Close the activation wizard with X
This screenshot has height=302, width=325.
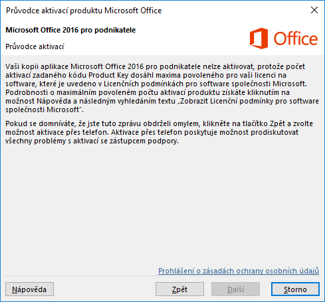pos(314,10)
